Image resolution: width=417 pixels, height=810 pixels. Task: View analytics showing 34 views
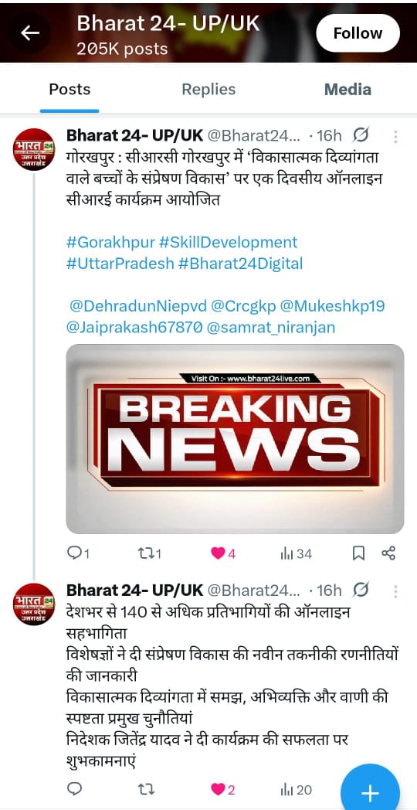[x=297, y=553]
